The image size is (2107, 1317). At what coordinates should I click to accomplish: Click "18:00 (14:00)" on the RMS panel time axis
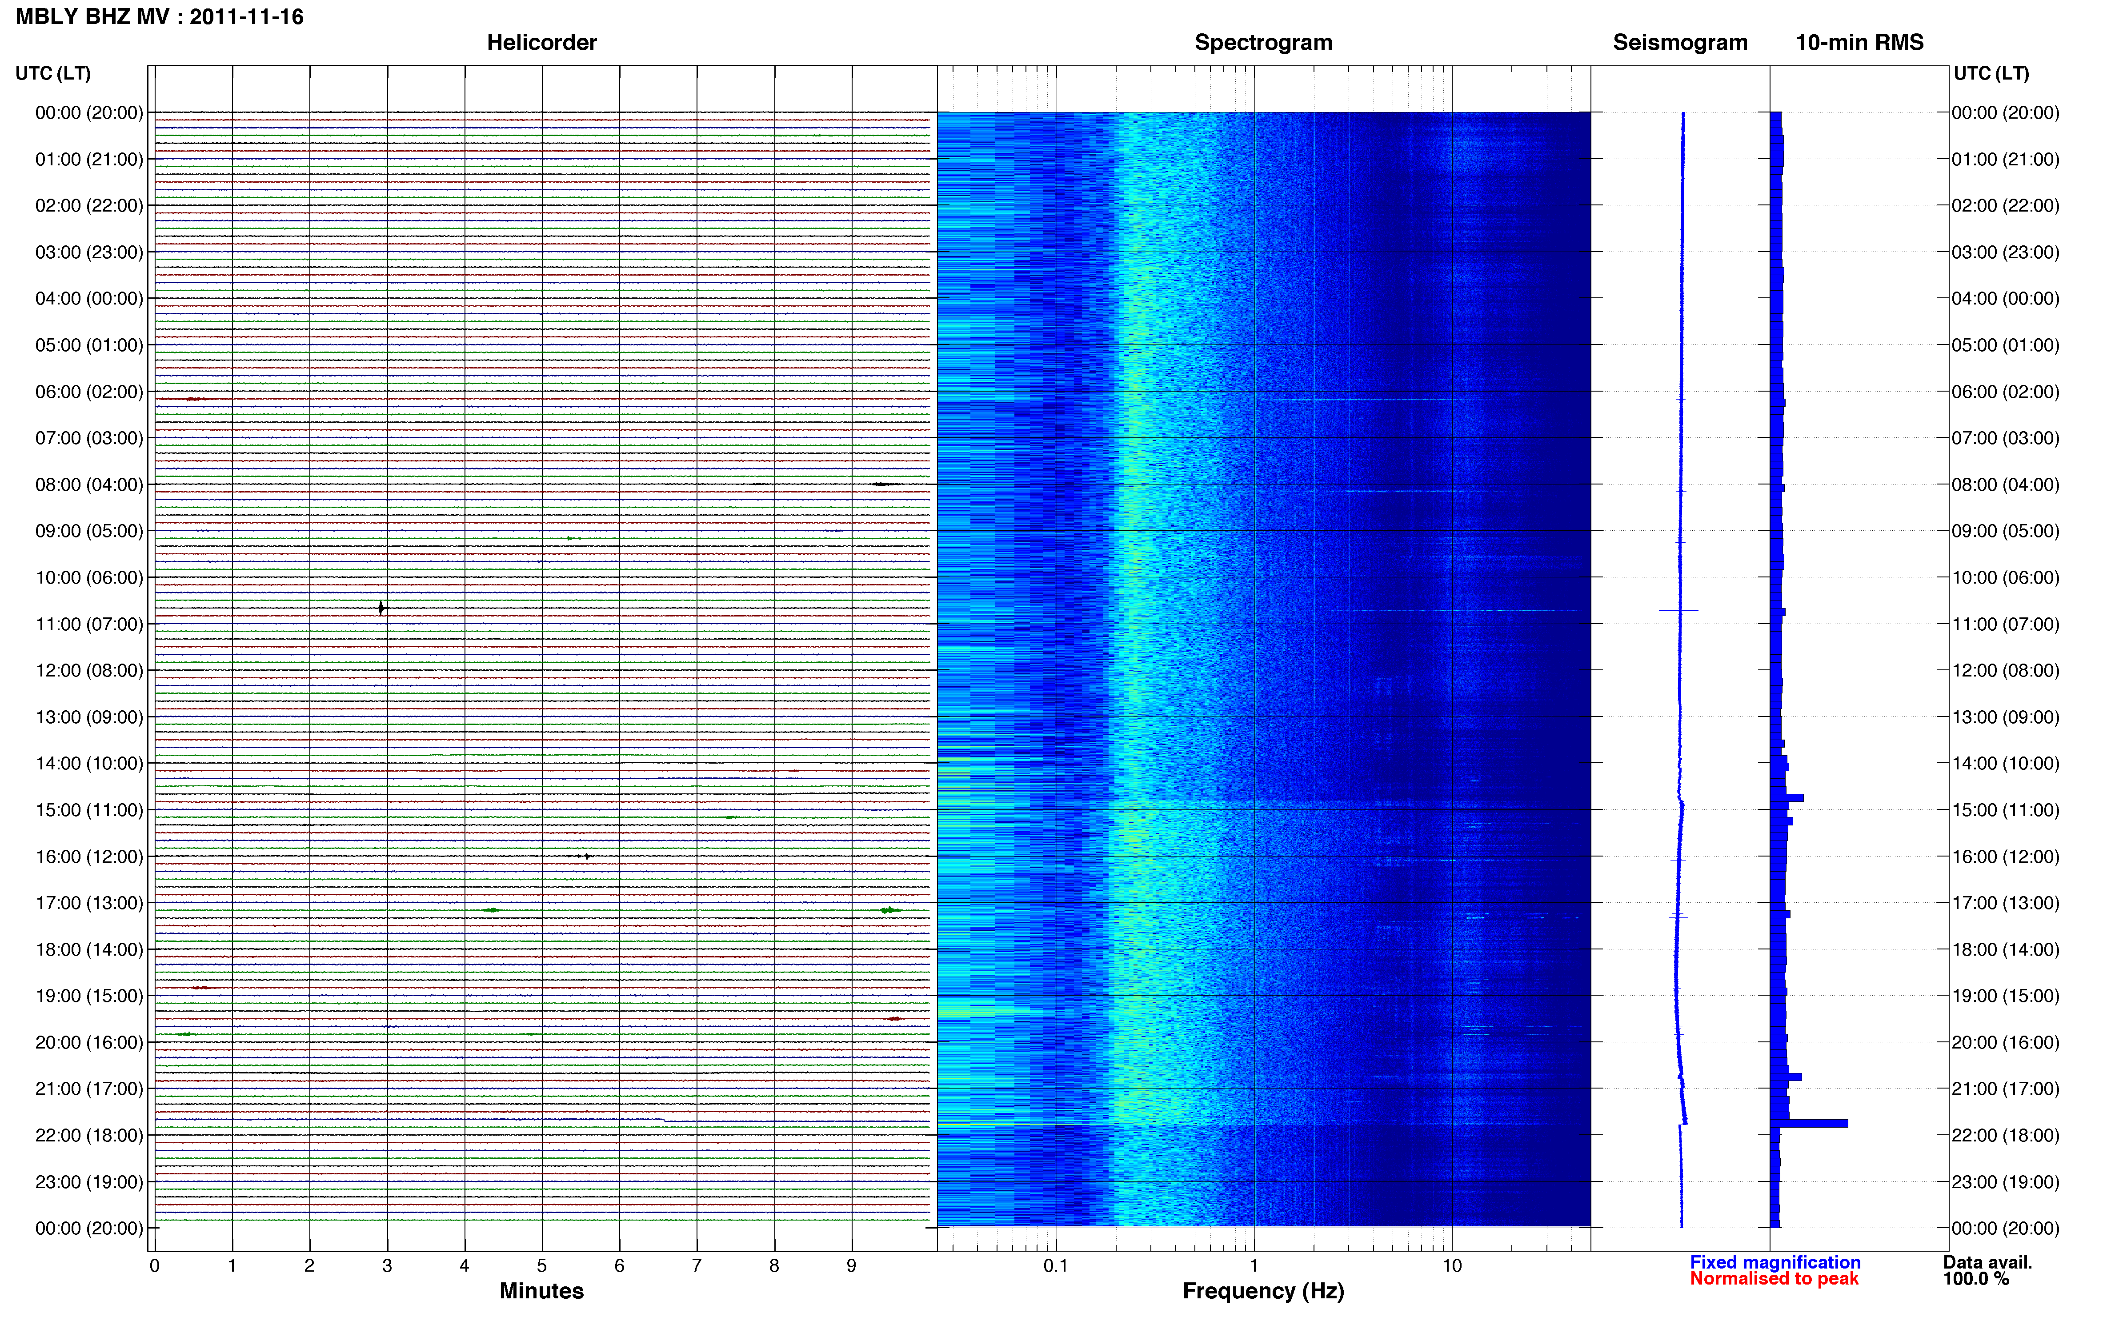[2005, 949]
